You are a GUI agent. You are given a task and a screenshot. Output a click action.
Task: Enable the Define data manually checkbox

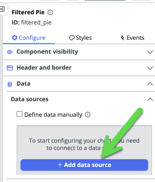tap(19, 114)
